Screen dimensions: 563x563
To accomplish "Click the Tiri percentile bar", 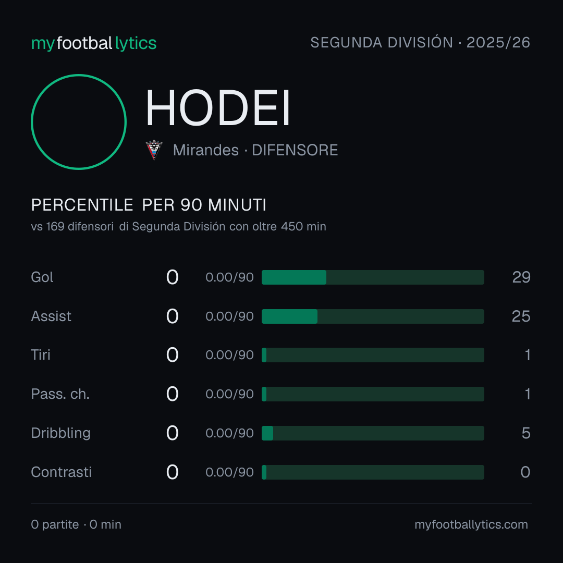I will 373,355.
